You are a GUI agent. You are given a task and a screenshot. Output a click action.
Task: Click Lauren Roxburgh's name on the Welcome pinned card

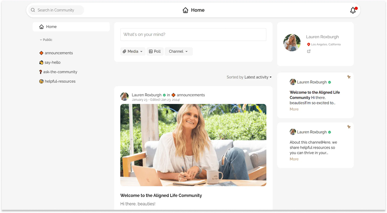tap(312, 82)
